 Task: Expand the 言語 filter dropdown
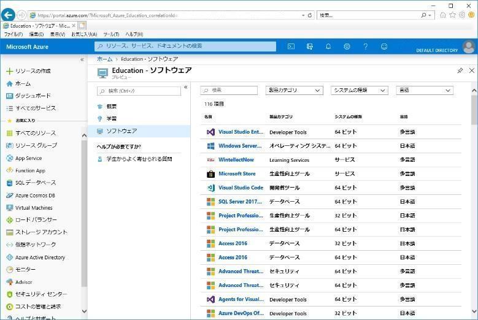click(x=425, y=90)
